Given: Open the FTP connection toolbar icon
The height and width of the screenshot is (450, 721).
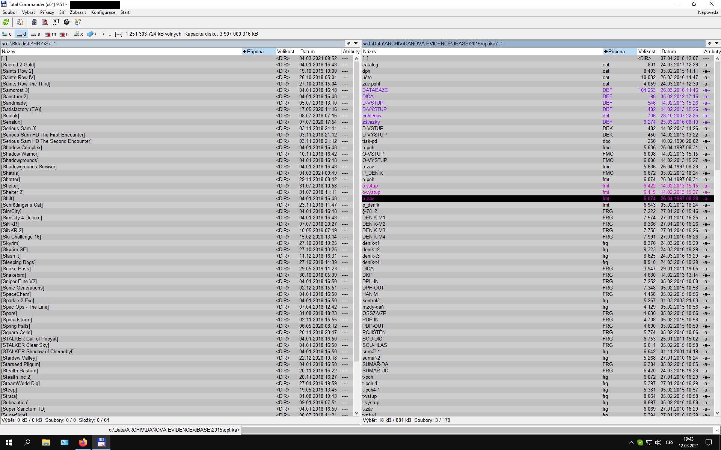Looking at the screenshot, I should point(20,22).
